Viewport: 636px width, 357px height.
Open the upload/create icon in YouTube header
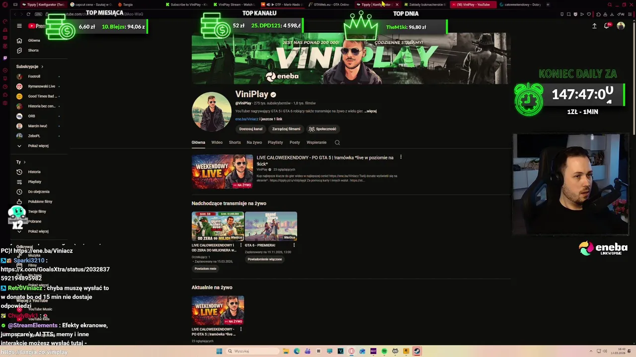click(594, 26)
